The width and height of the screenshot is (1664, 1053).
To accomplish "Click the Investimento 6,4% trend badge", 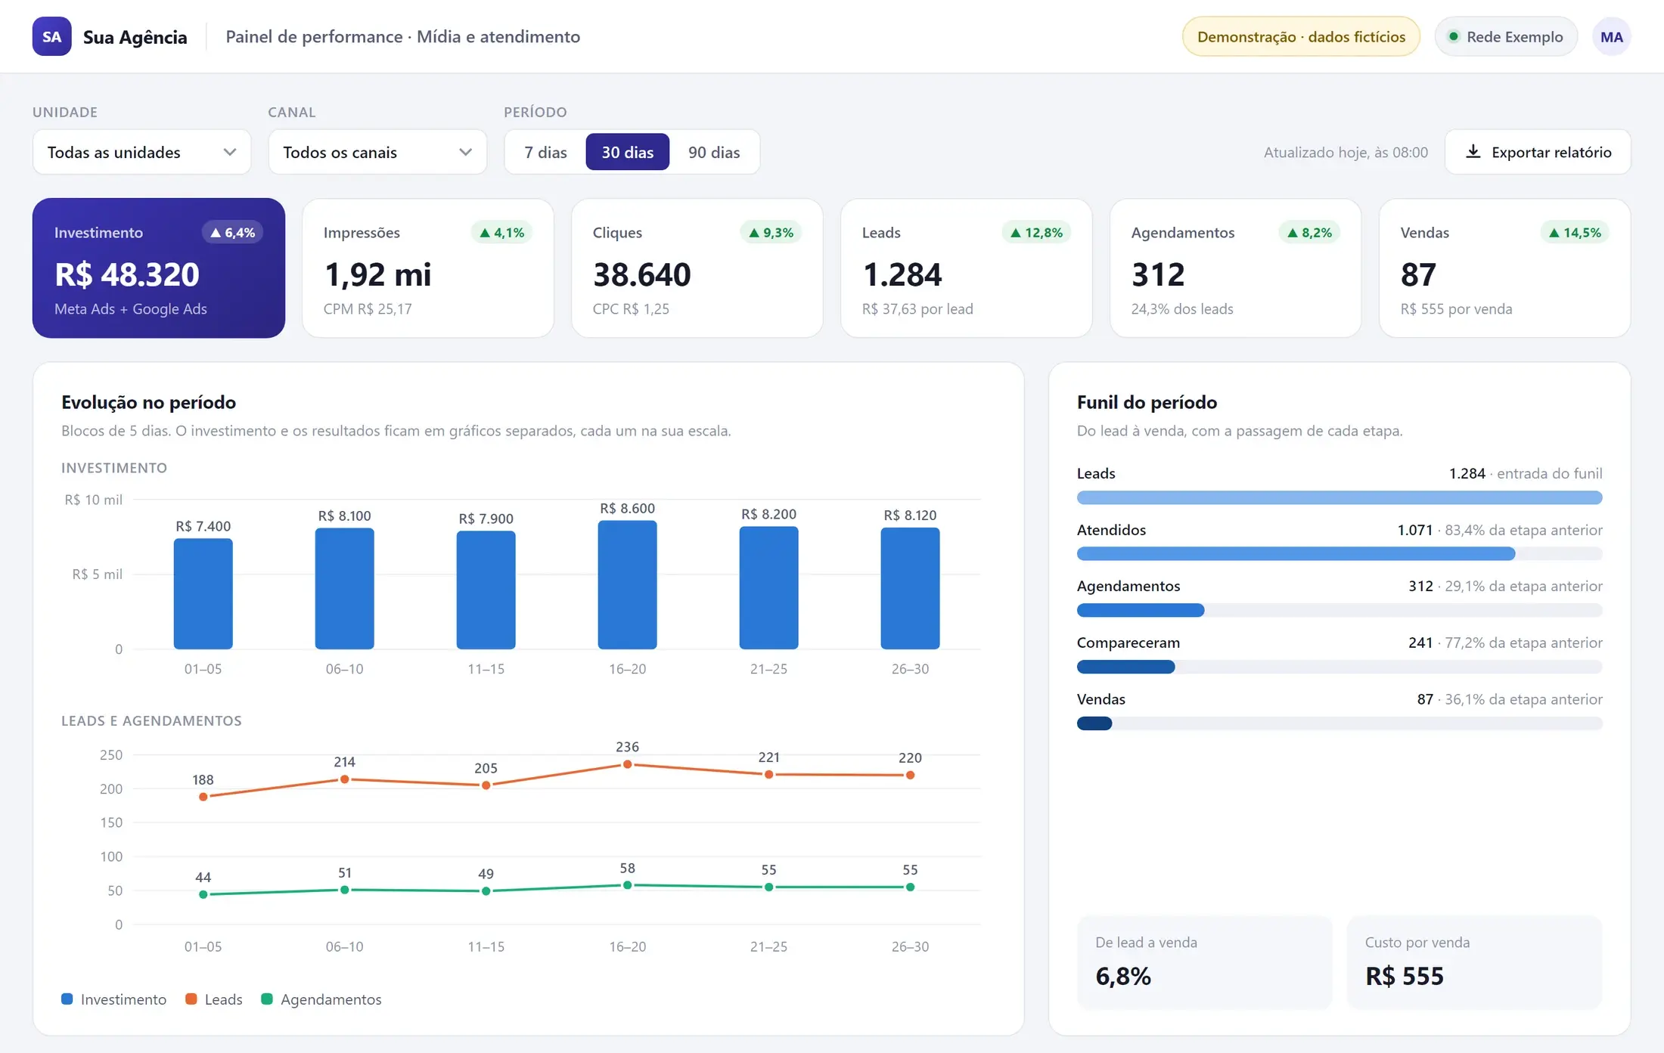I will 232,233.
